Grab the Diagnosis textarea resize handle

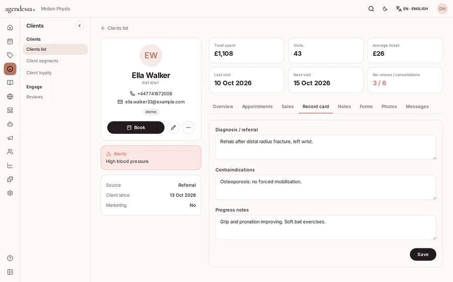coord(434,158)
